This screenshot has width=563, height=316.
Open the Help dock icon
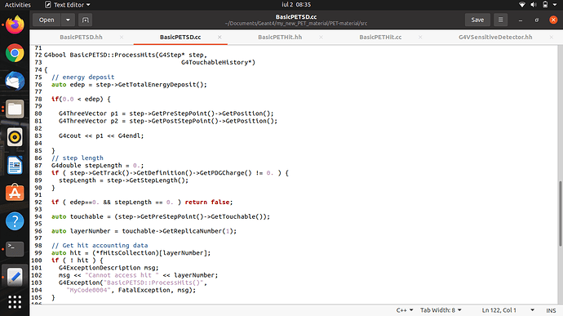tap(15, 221)
